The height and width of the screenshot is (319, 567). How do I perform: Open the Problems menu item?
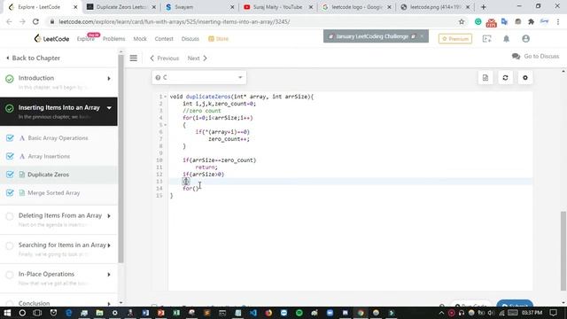point(113,39)
